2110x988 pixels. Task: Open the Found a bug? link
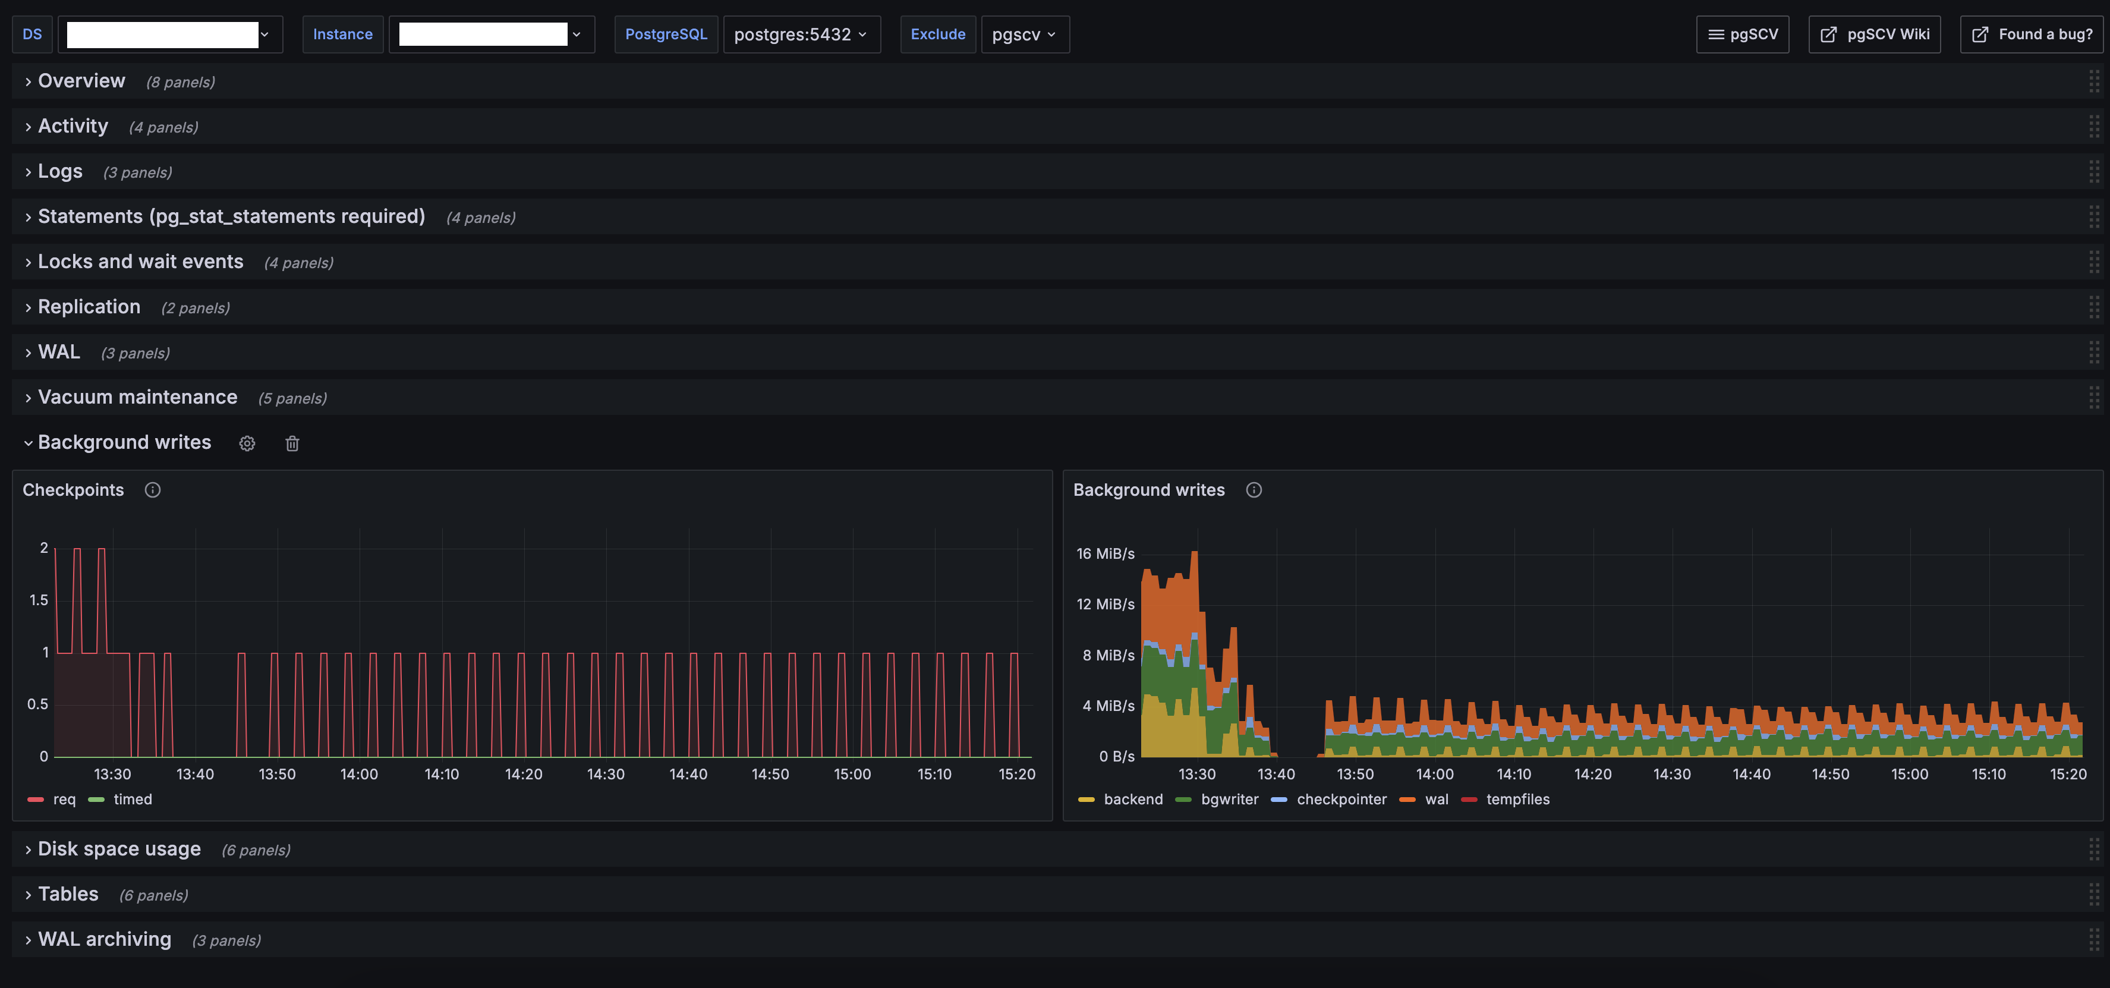tap(2032, 34)
